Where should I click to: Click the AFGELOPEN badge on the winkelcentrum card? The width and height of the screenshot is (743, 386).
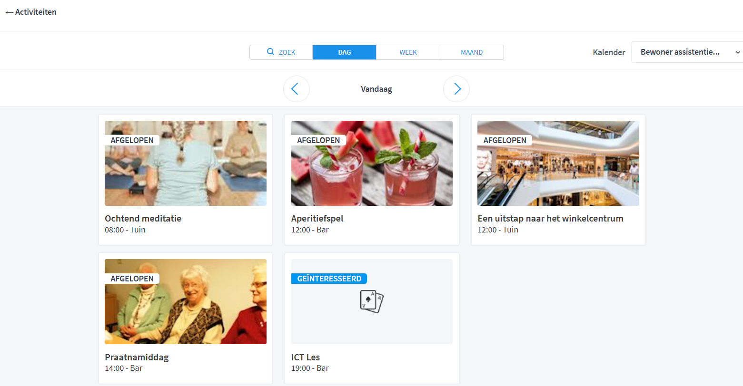(x=505, y=140)
